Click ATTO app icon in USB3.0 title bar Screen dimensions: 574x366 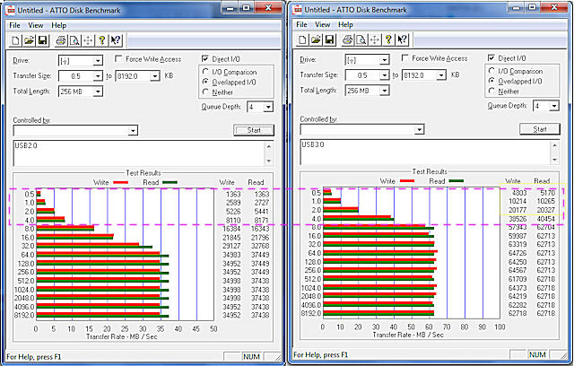298,9
